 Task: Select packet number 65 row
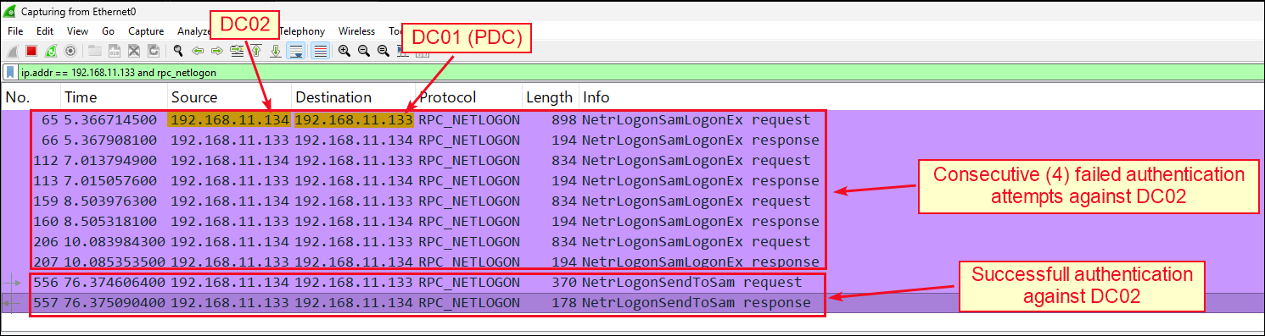point(632,120)
